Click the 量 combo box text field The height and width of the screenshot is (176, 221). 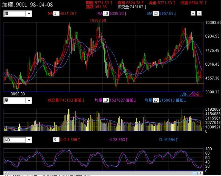pyautogui.click(x=15, y=101)
